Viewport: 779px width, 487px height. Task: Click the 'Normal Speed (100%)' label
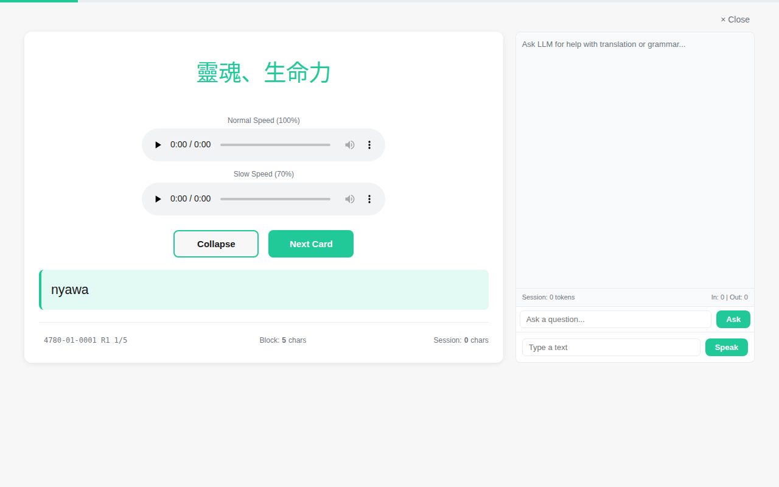264,121
